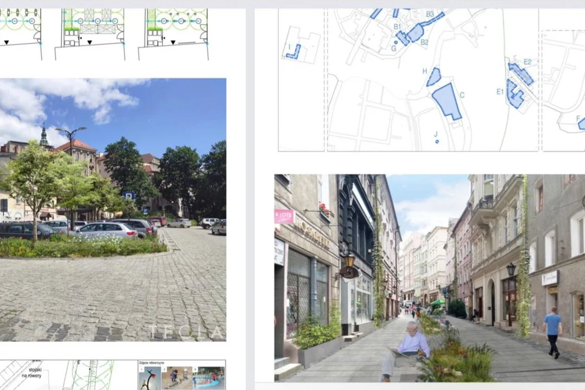
Task: Select the blue building labeled E2
Action: (x=521, y=74)
